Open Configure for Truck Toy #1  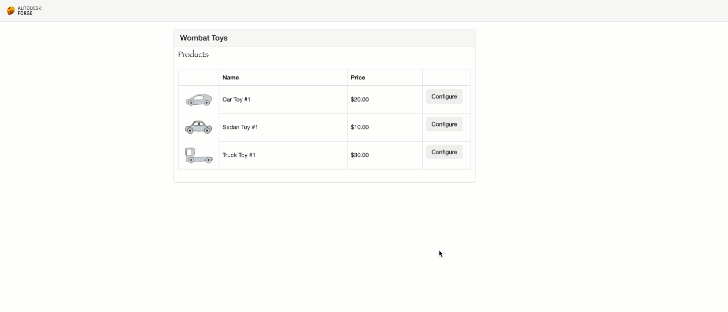[444, 152]
